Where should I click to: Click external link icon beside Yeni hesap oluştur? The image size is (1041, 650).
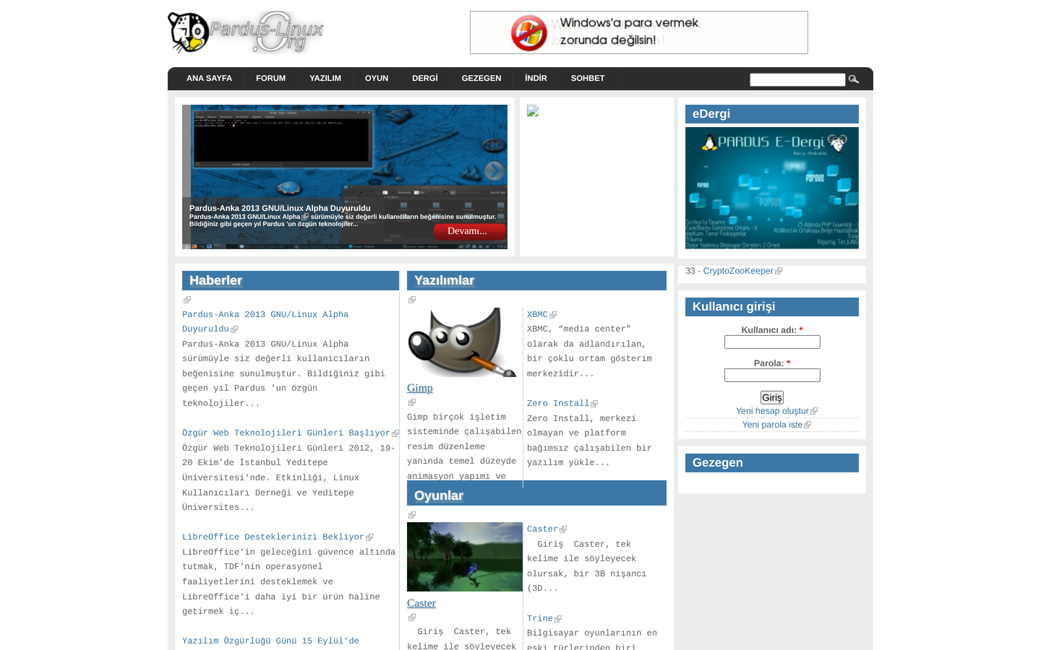814,411
